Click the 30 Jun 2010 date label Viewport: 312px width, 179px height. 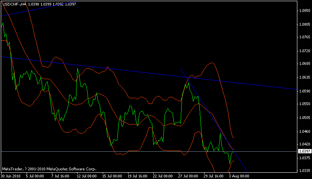tap(11, 176)
